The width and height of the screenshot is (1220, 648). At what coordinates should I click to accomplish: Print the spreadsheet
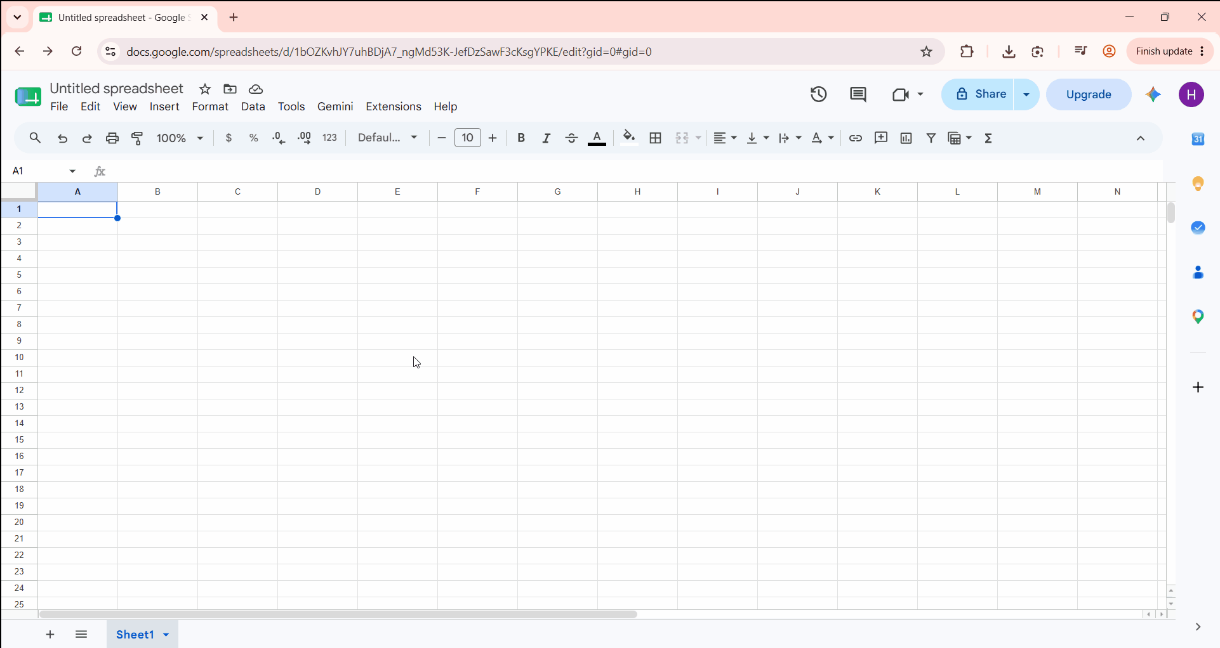(x=112, y=138)
